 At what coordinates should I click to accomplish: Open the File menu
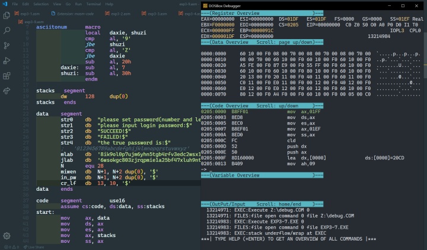coord(15,4)
